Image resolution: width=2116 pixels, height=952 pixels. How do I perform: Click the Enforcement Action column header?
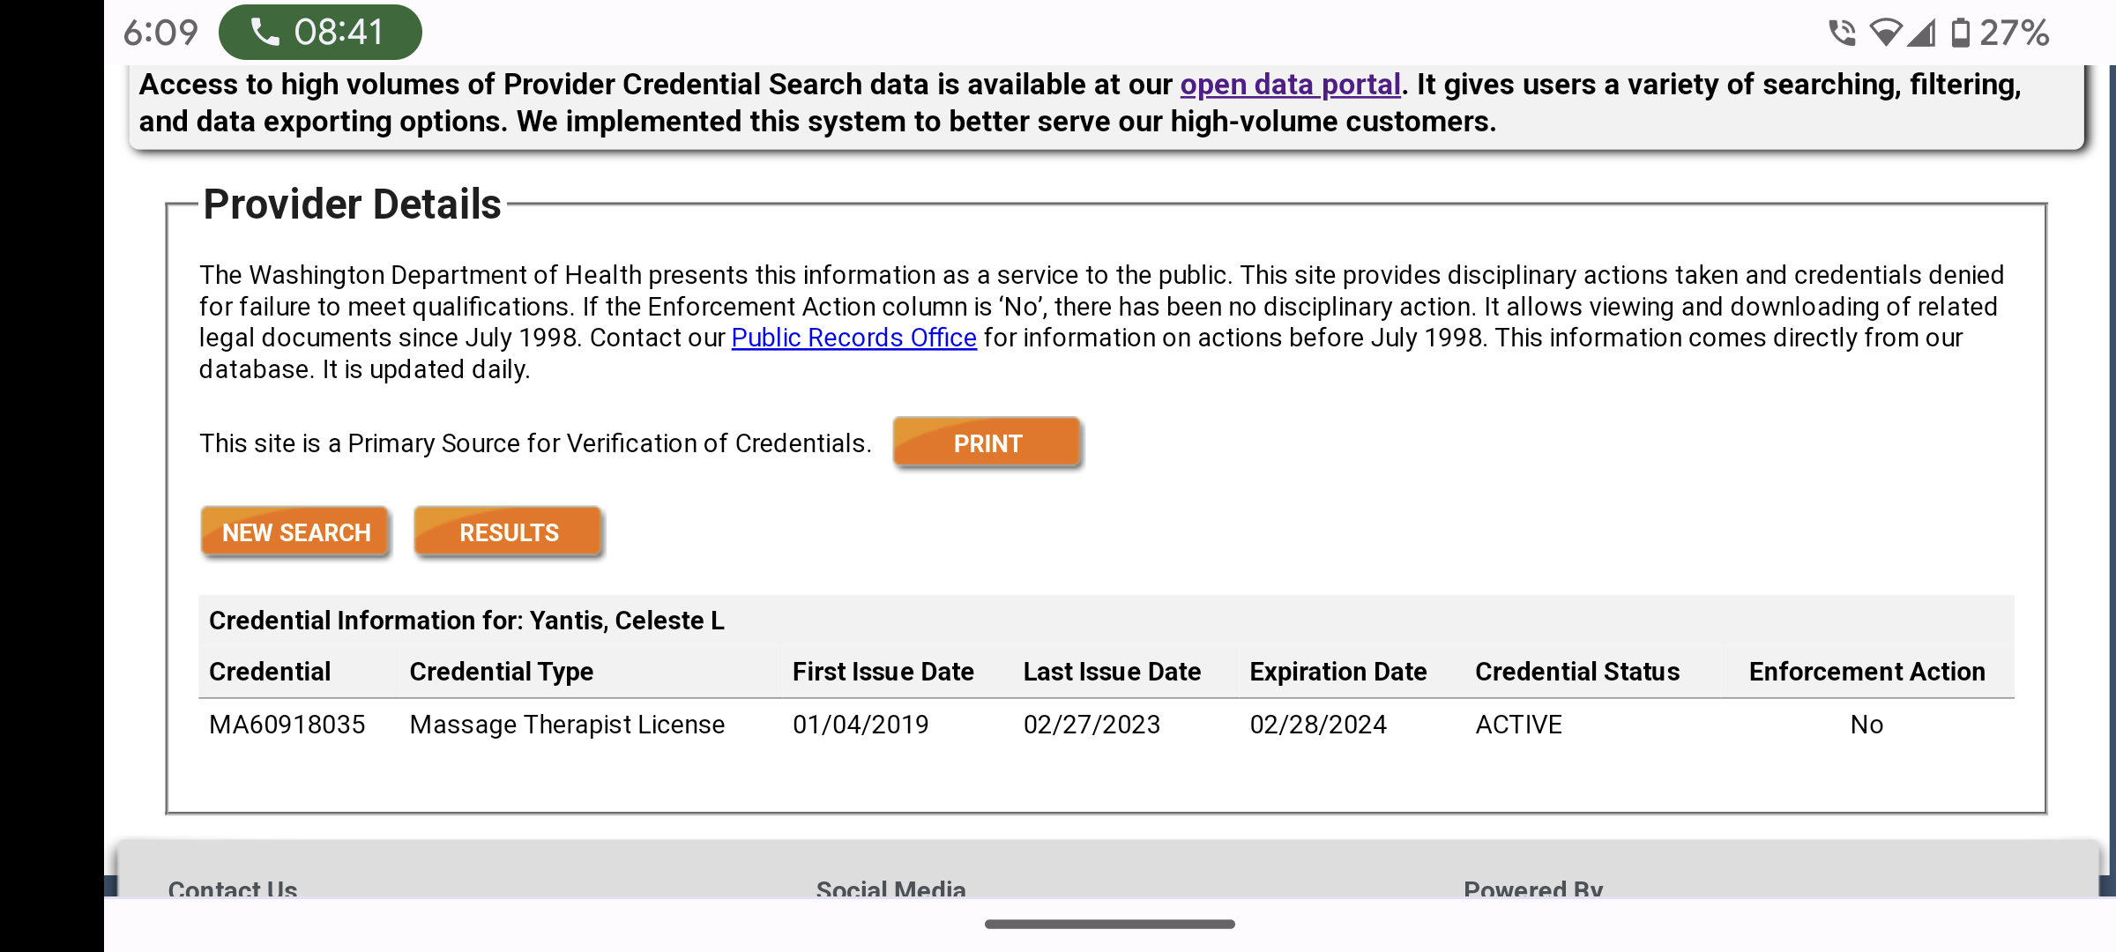[1866, 672]
